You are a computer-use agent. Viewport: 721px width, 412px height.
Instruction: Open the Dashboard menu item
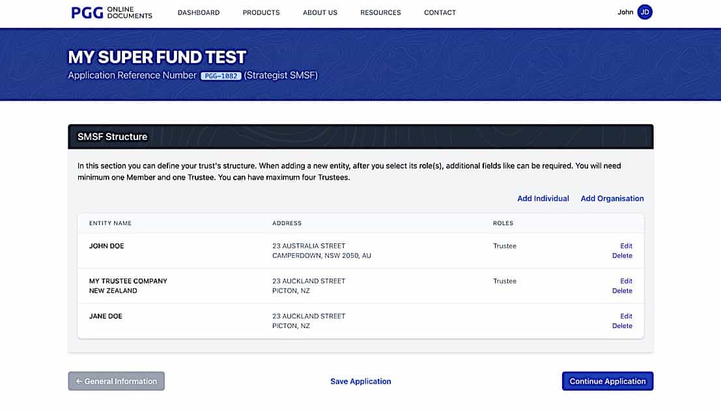tap(199, 12)
